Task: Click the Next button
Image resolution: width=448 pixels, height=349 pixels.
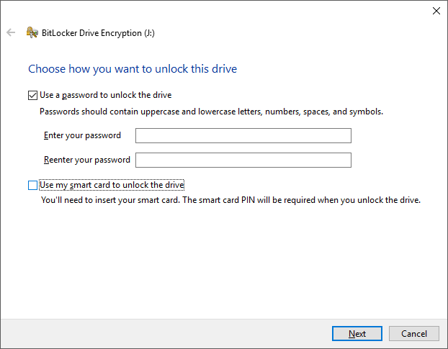Action: 357,334
